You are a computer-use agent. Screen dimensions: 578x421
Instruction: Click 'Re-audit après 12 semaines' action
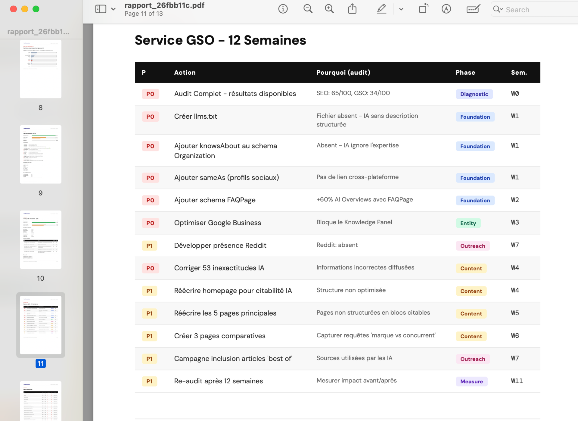219,381
